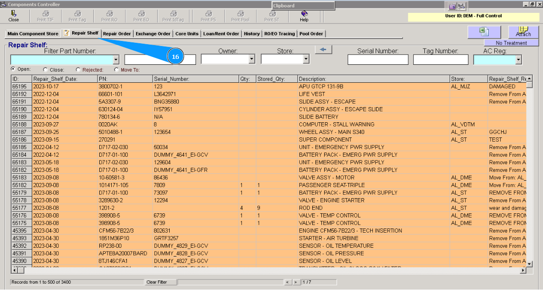
Task: Open the AC Reg dropdown
Action: coord(518,59)
